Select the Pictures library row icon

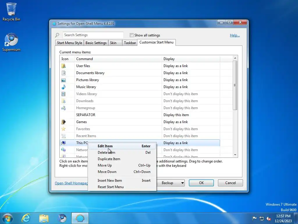tap(63, 80)
